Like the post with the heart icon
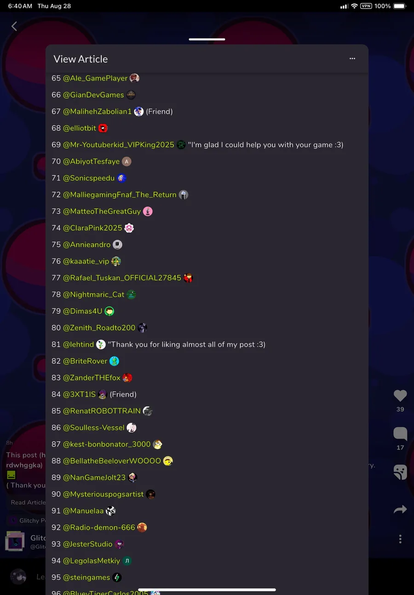 point(400,395)
